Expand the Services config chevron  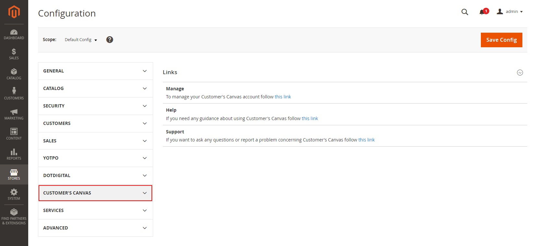[145, 210]
